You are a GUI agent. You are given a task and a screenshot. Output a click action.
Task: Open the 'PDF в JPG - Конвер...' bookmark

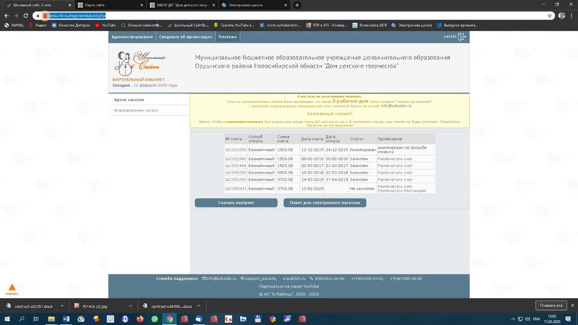[326, 25]
